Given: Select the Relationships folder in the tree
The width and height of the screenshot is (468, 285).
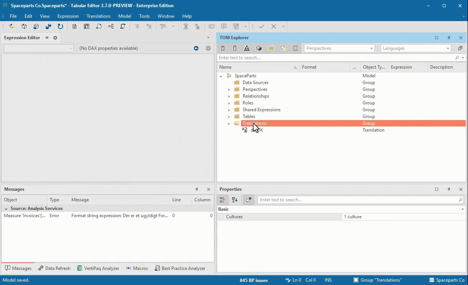Looking at the screenshot, I should 256,96.
